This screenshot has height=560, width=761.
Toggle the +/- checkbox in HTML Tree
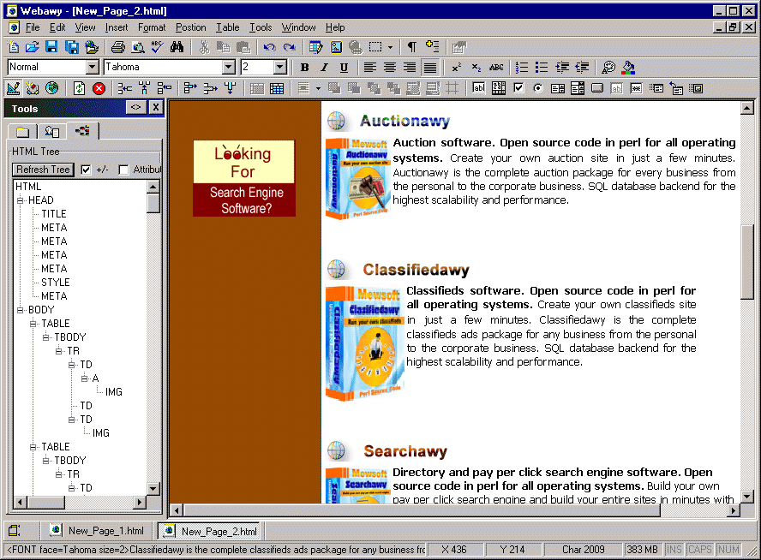pyautogui.click(x=86, y=170)
